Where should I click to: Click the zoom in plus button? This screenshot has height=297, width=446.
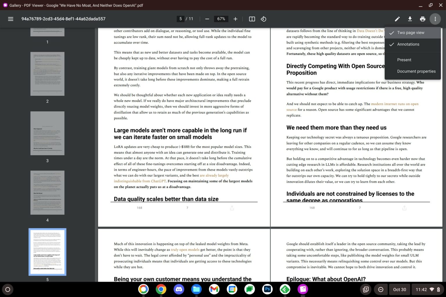click(x=235, y=19)
